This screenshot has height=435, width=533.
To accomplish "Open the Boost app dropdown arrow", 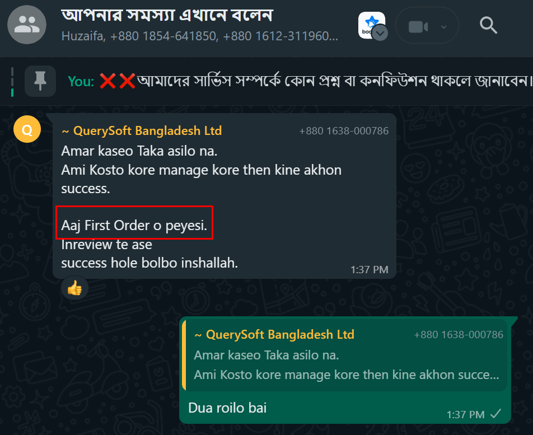I will (x=381, y=34).
